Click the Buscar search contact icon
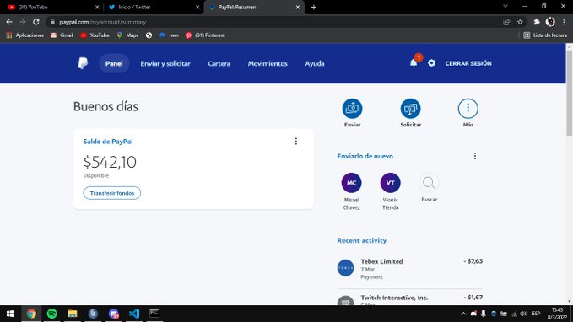The width and height of the screenshot is (573, 322). pos(429,183)
